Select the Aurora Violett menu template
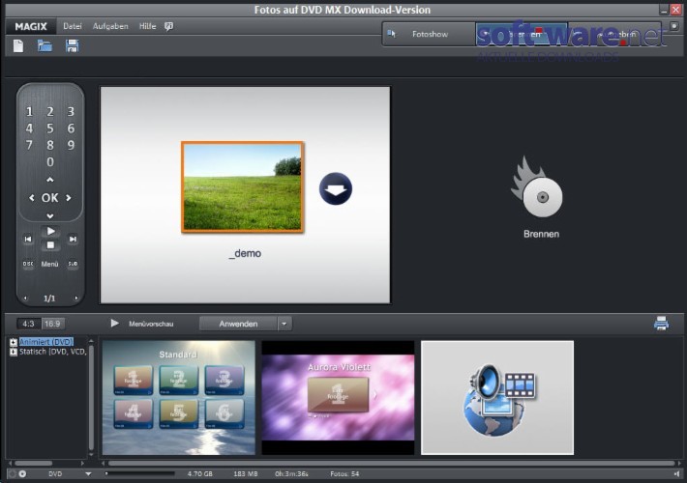The image size is (687, 483). click(x=338, y=398)
